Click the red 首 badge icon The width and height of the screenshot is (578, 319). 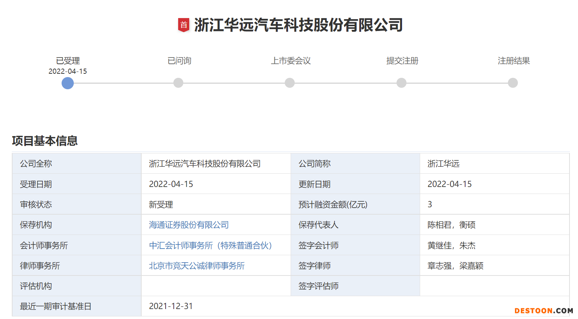(x=183, y=24)
